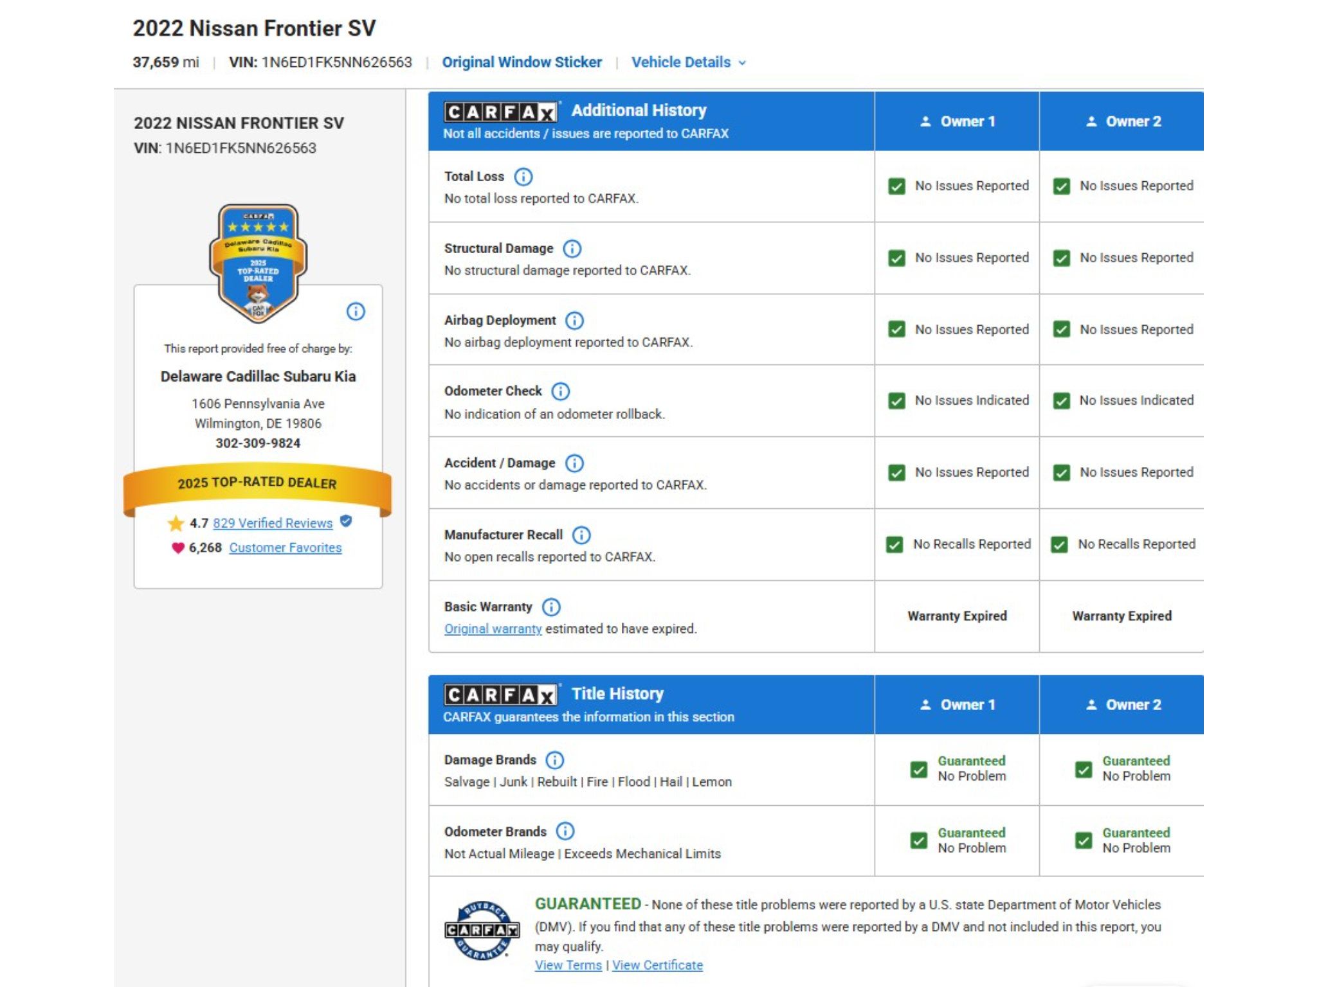Click Total Loss green check for Owner 2

coord(1062,186)
